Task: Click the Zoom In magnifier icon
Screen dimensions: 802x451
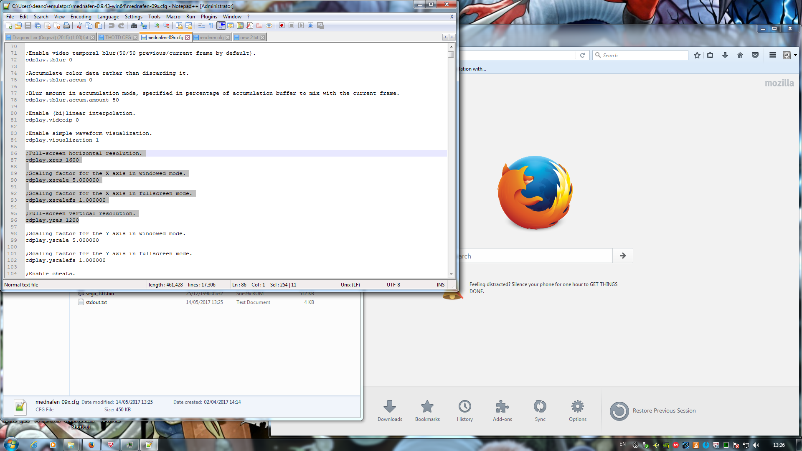Action: pyautogui.click(x=157, y=26)
